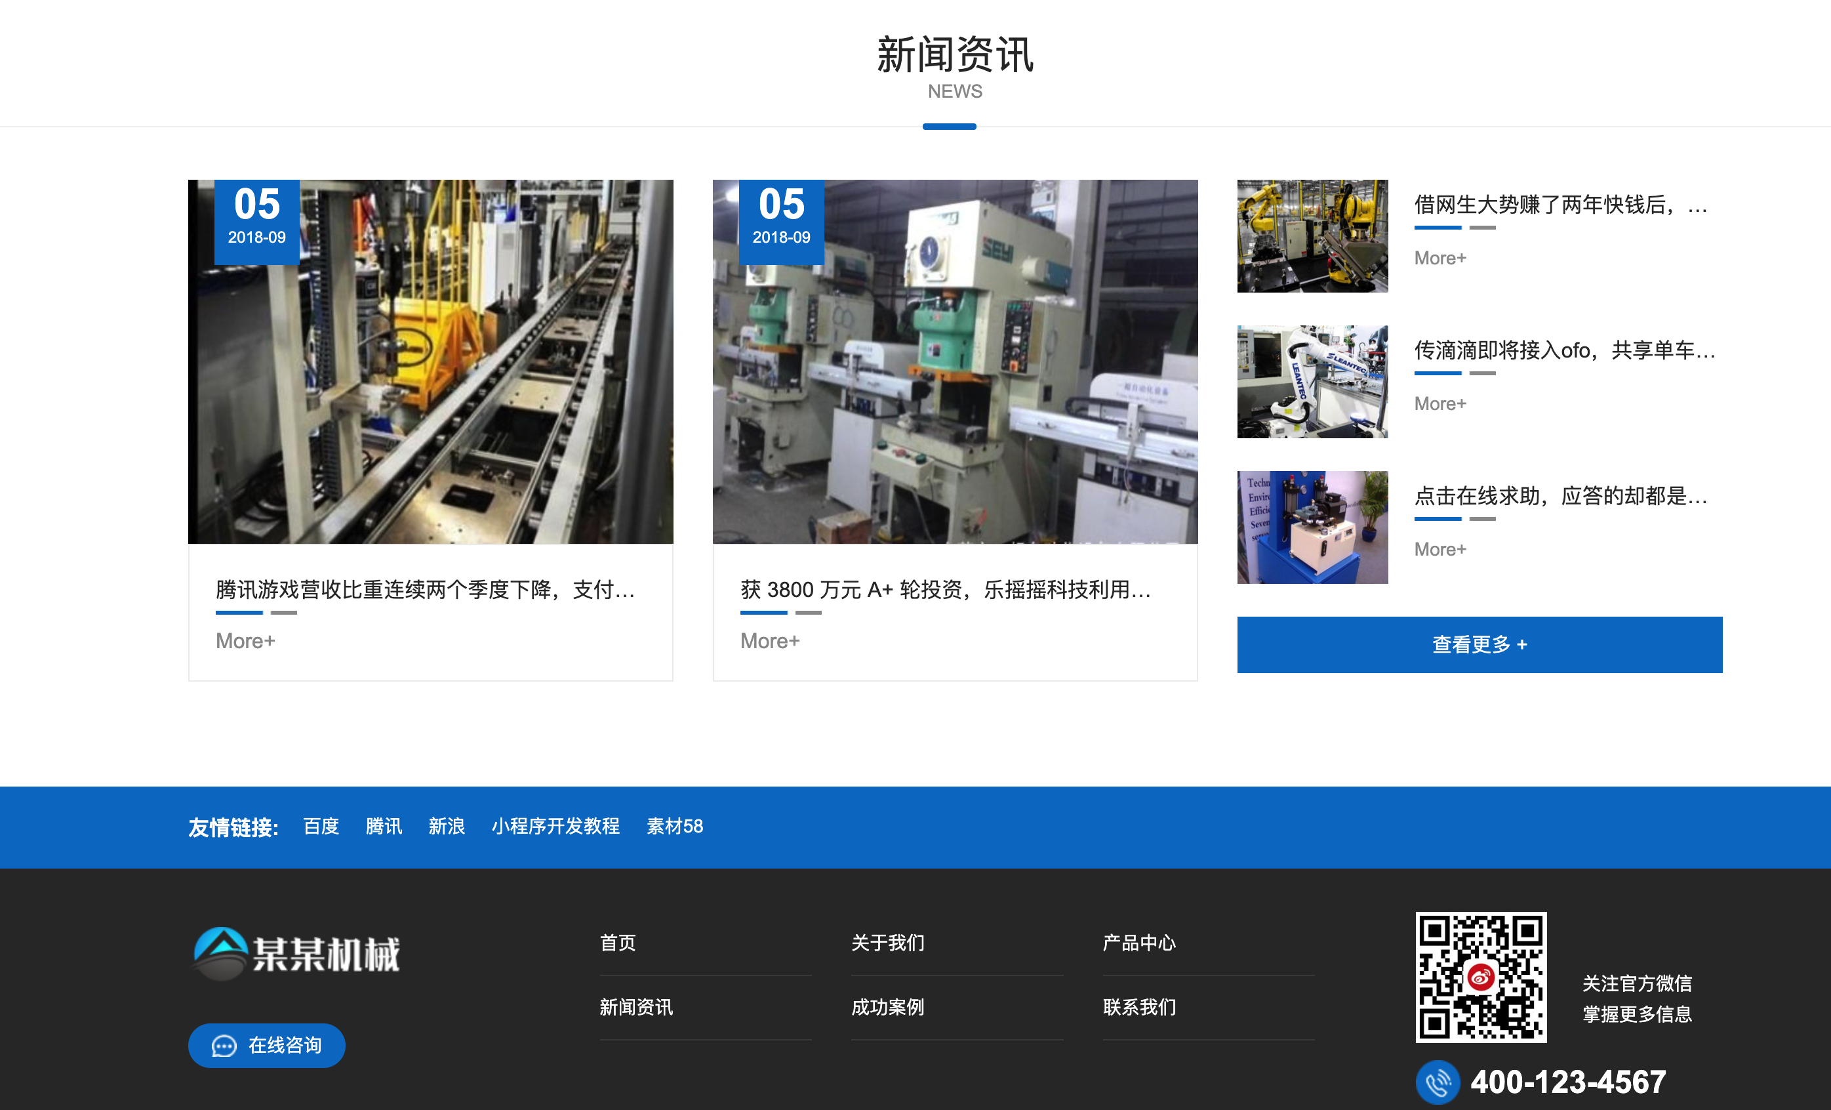Click the 借网生大势赚了两年快钱后 headline

(x=1561, y=205)
